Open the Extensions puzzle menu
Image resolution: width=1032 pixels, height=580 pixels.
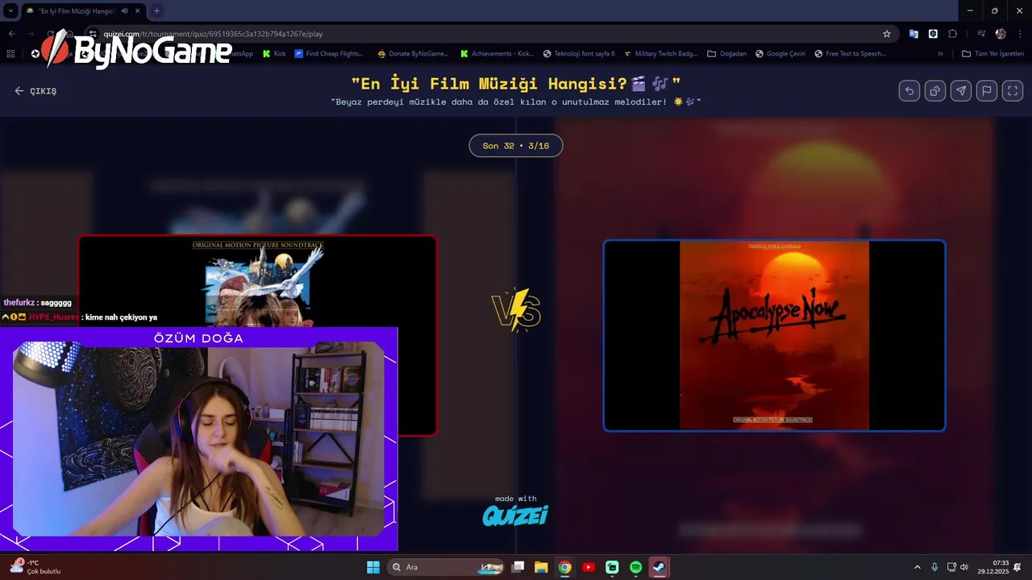pos(953,34)
